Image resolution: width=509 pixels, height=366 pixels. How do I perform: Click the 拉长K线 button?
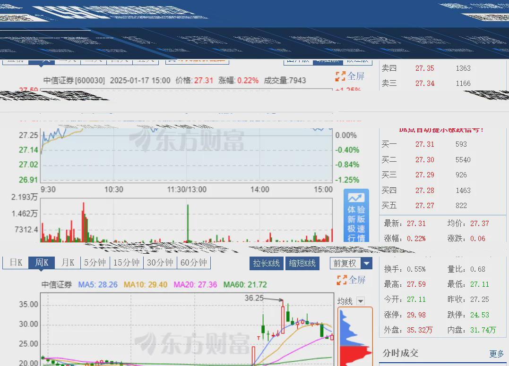pyautogui.click(x=266, y=263)
